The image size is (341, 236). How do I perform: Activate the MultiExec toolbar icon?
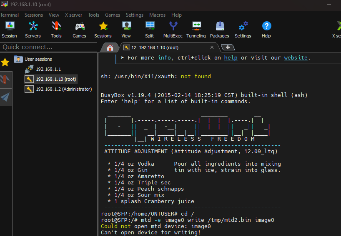point(173,30)
